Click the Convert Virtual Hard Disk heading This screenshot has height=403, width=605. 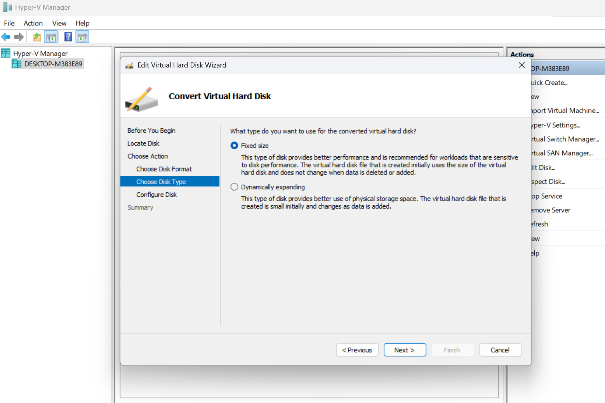220,96
